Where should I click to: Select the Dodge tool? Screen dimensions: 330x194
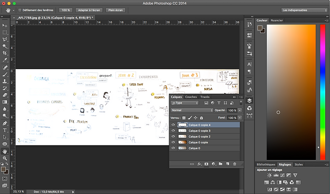point(5,116)
